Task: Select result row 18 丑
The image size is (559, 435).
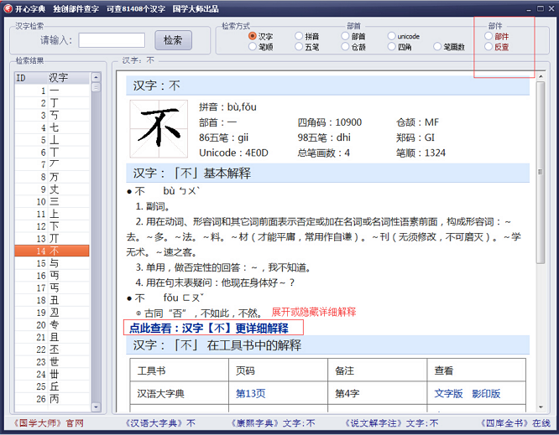Action: click(x=52, y=300)
